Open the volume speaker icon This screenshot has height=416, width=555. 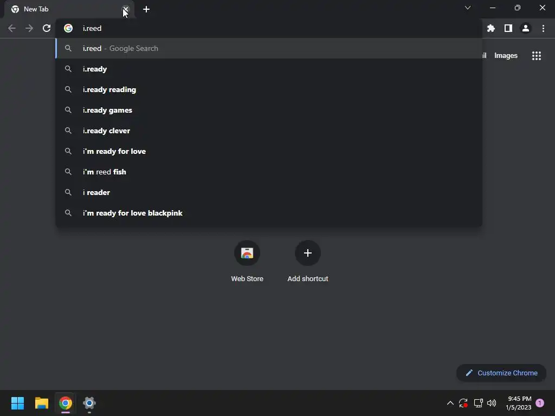pos(492,403)
